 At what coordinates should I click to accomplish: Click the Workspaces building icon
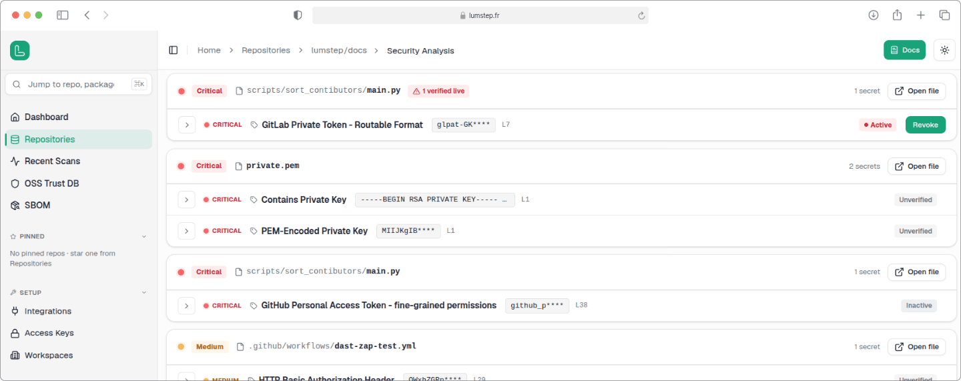[x=15, y=355]
